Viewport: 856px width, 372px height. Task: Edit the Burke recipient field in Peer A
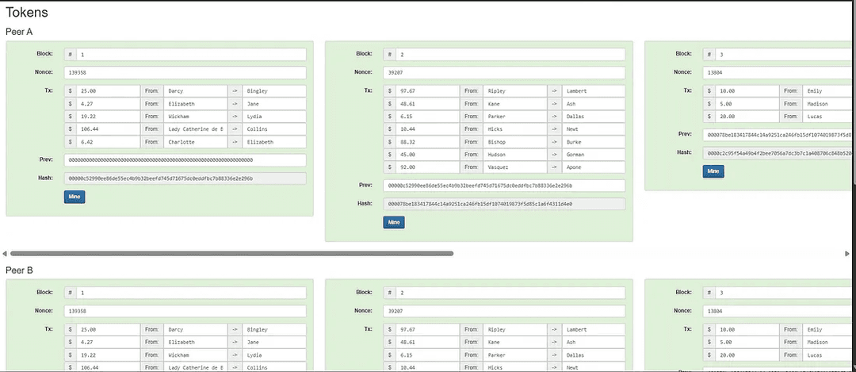click(x=594, y=142)
